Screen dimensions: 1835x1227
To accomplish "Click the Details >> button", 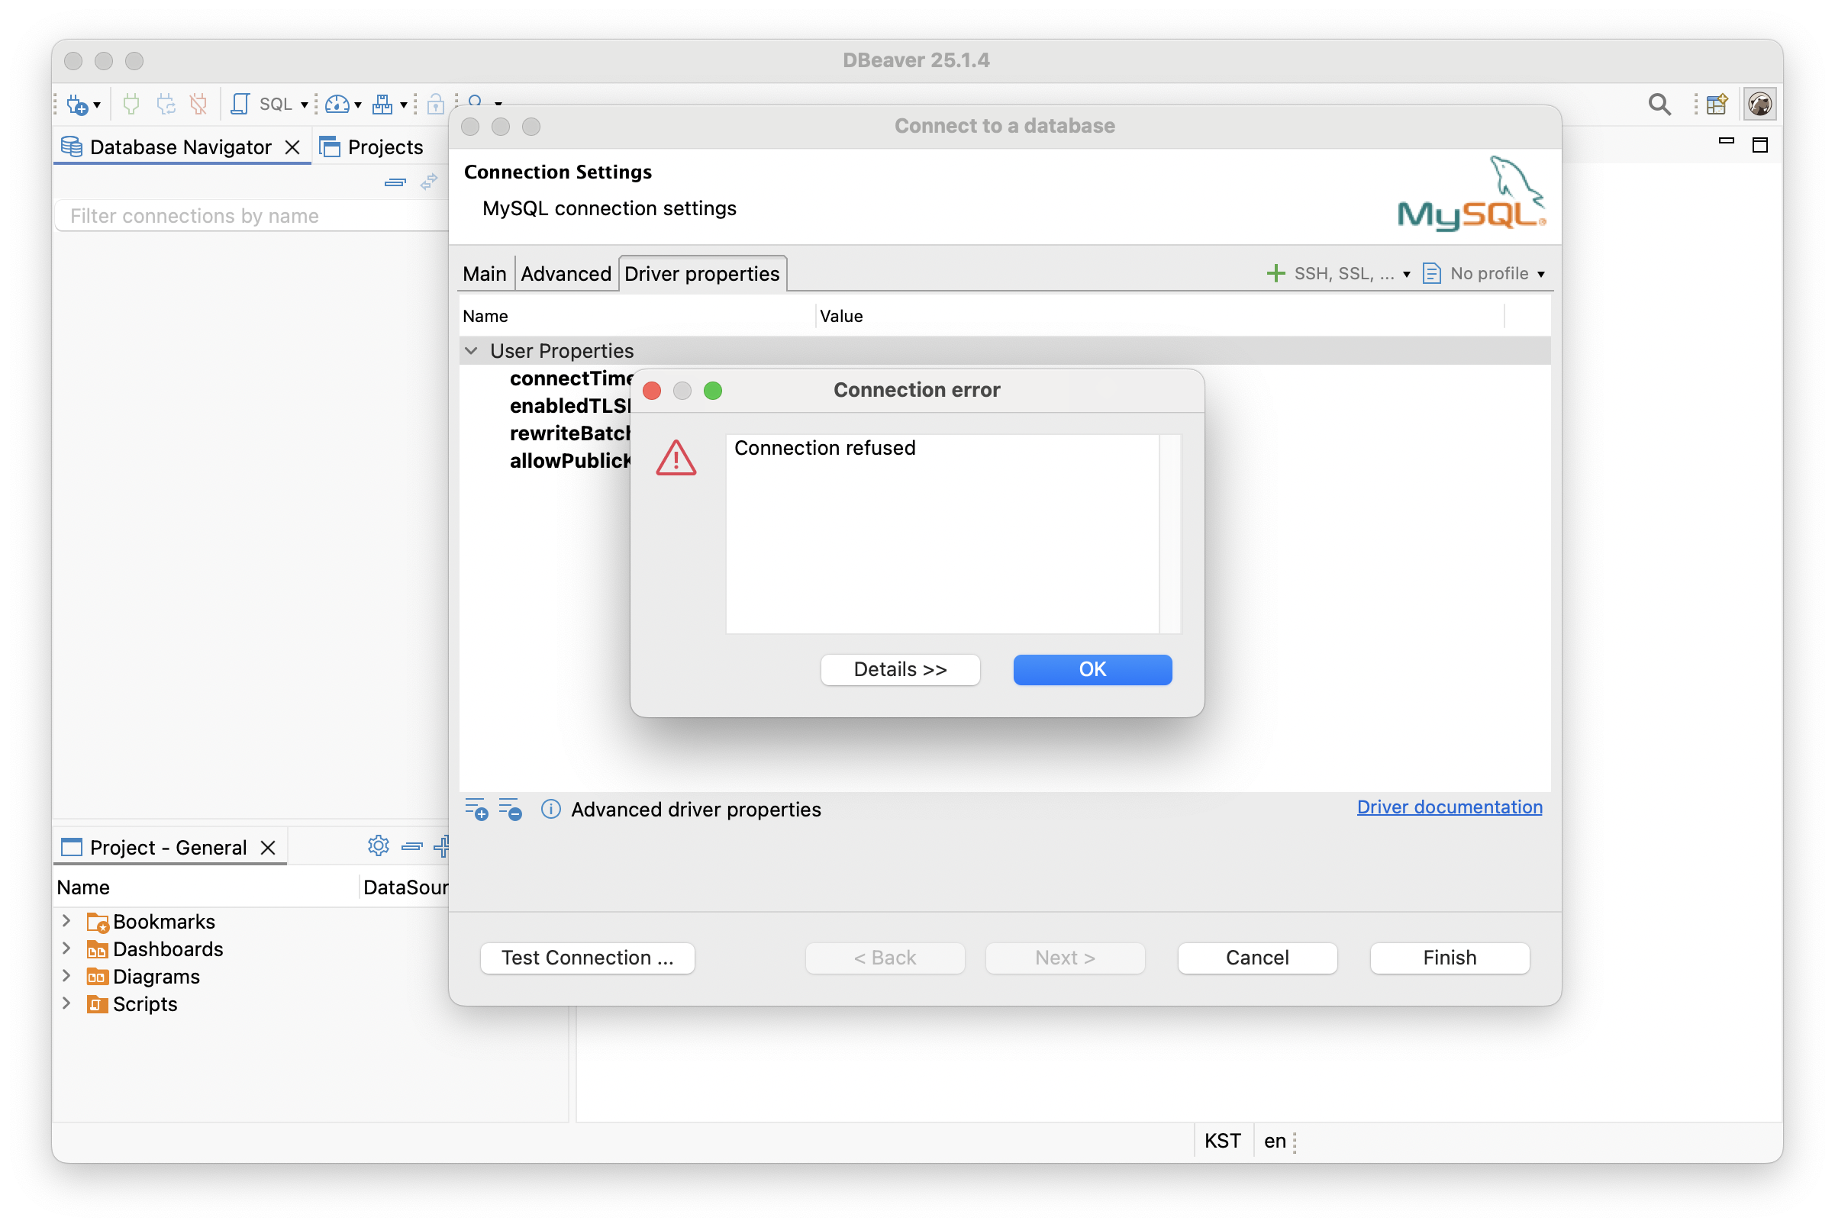I will pos(899,669).
